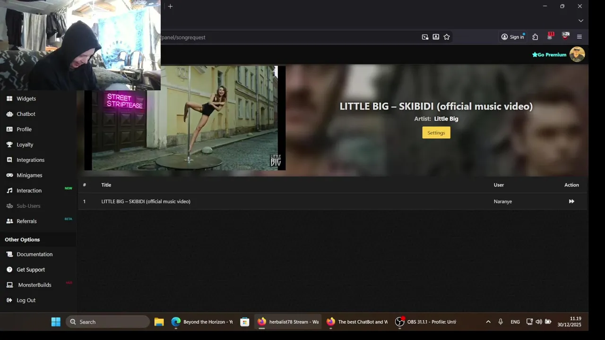605x340 pixels.
Task: Switch to OBS 31.1.1 taskbar window
Action: coord(426,322)
